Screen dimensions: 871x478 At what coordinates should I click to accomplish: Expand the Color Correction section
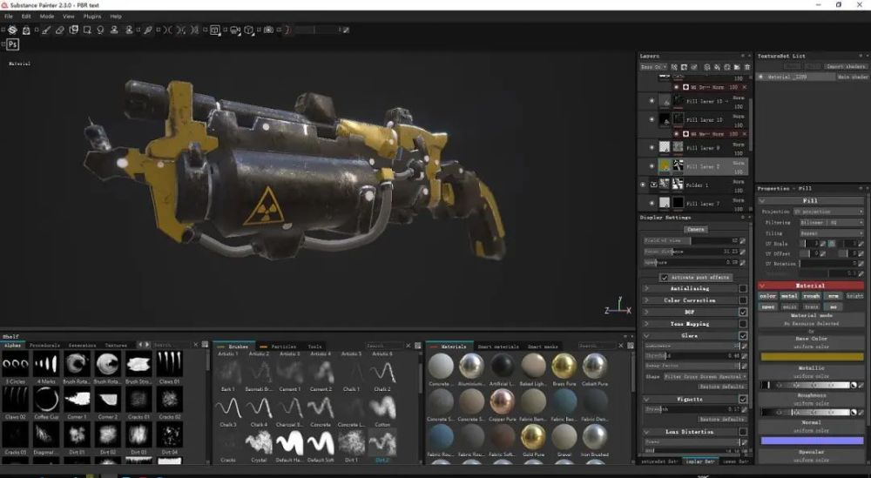[646, 300]
